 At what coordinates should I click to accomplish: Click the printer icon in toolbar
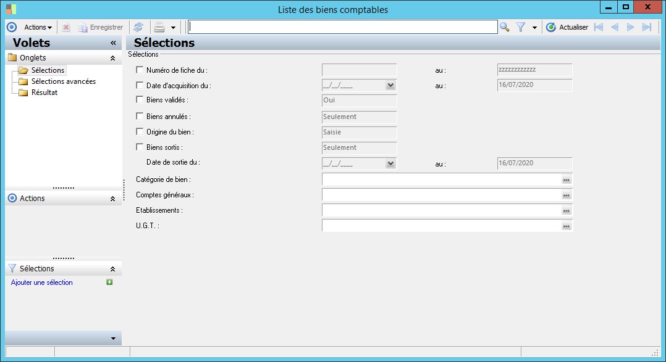click(x=159, y=27)
